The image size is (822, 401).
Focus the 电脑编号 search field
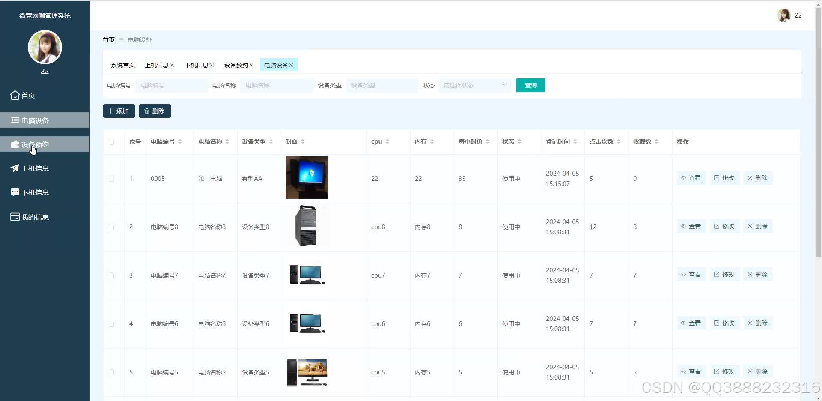[172, 85]
